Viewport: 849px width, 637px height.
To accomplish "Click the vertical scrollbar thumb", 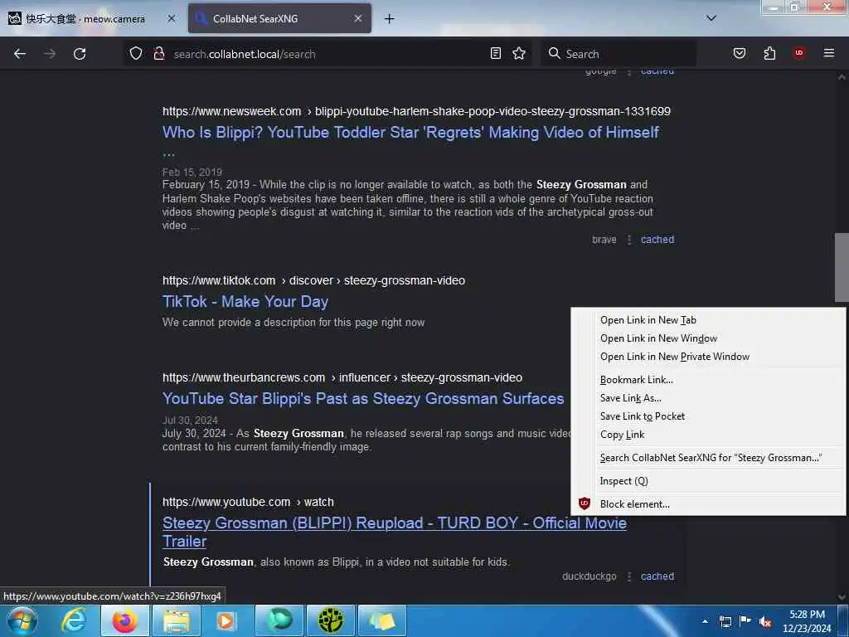I will 842,267.
